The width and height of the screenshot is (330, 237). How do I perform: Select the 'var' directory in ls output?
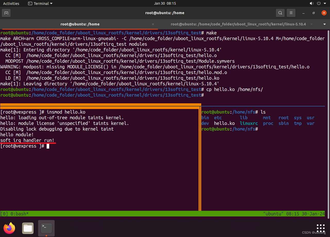[x=311, y=123]
